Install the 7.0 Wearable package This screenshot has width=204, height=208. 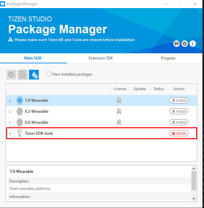pyautogui.click(x=179, y=100)
